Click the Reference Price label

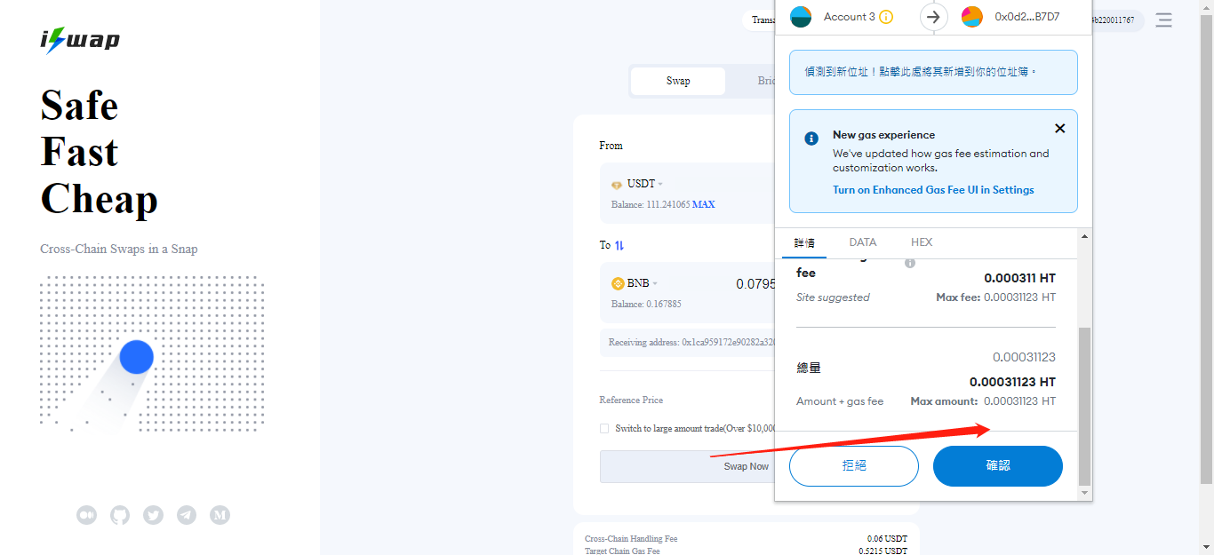click(x=631, y=400)
